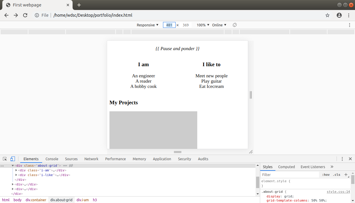Screen dimensions: 355x203
Task: Show more Styles pane tabs chevron
Action: [332, 167]
